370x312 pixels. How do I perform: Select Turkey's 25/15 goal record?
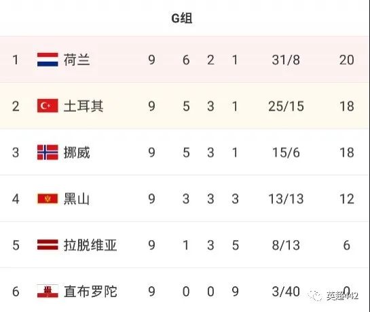tap(286, 106)
